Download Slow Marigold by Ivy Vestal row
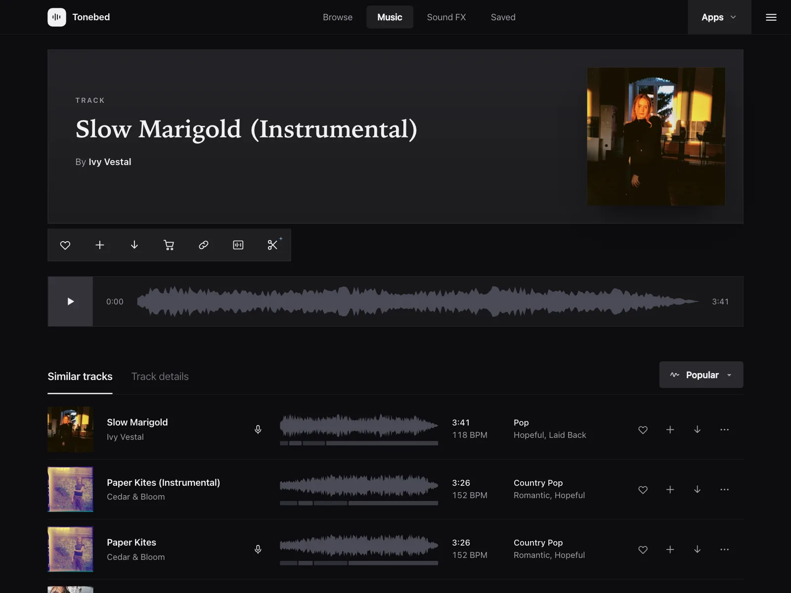This screenshot has height=593, width=791. point(697,430)
